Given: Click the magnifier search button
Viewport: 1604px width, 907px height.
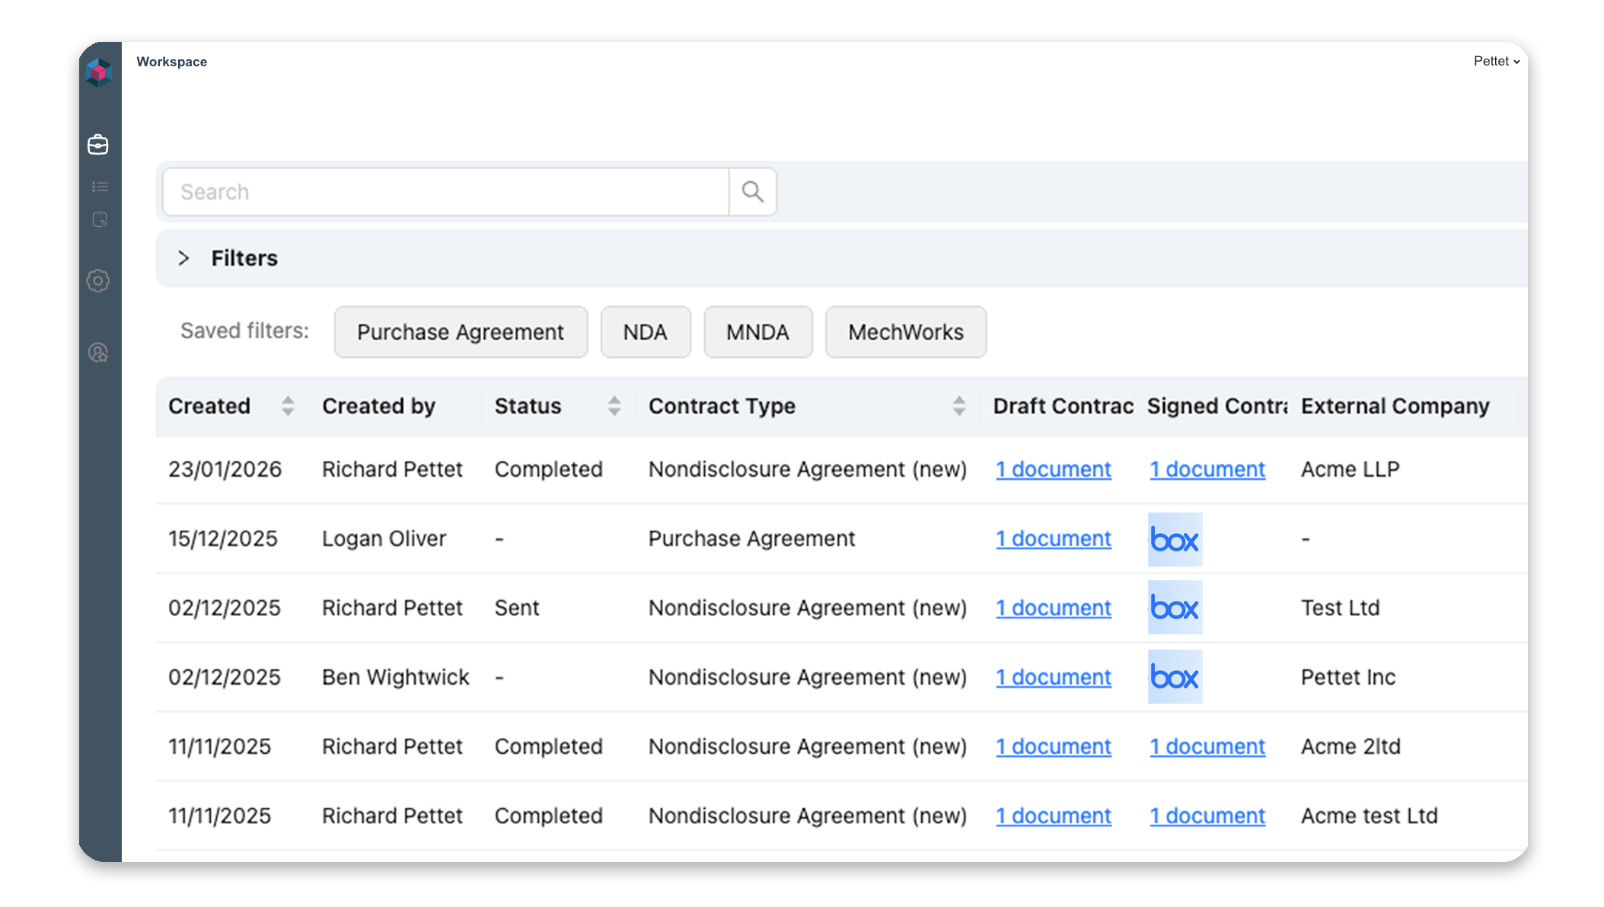Looking at the screenshot, I should (x=753, y=192).
